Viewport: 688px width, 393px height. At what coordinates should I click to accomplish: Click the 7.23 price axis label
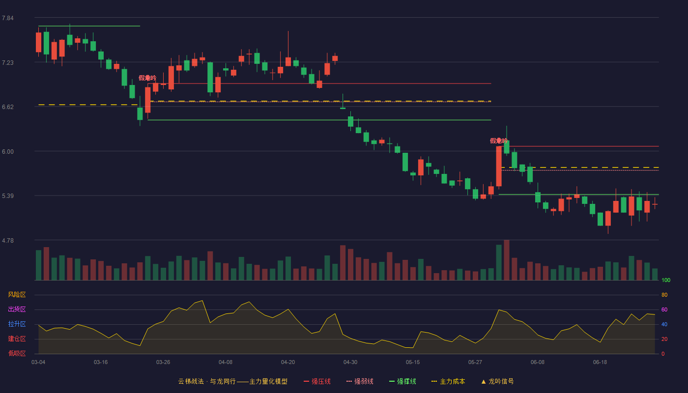(8, 63)
